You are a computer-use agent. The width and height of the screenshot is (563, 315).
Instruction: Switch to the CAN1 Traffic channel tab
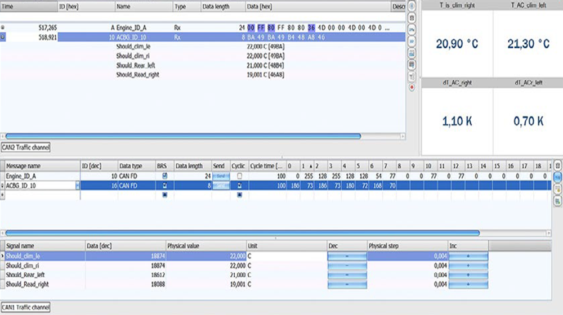pyautogui.click(x=25, y=307)
